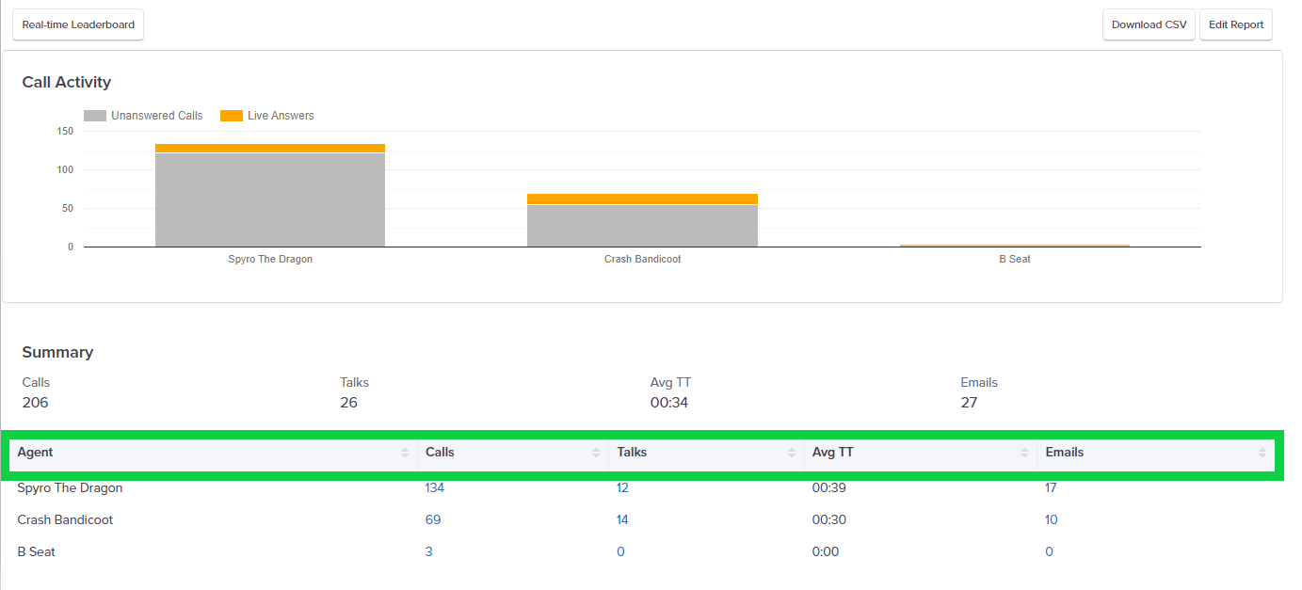Click the Calls column header label

pyautogui.click(x=440, y=453)
